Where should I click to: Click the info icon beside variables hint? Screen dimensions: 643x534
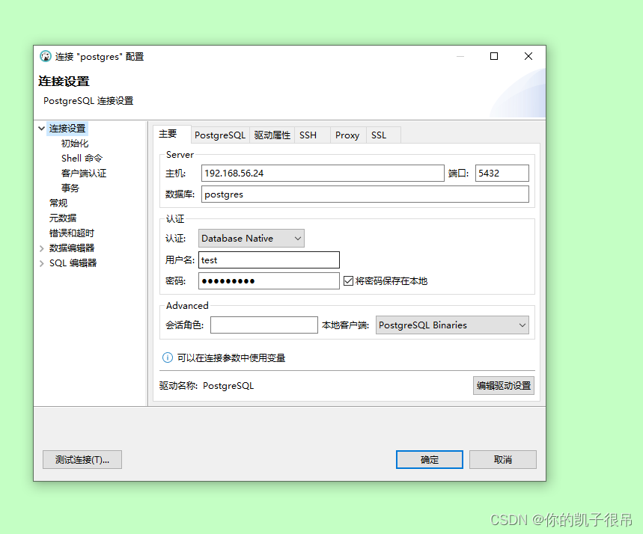168,357
